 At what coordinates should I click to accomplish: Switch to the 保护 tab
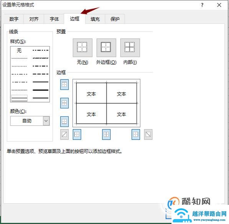(x=115, y=19)
